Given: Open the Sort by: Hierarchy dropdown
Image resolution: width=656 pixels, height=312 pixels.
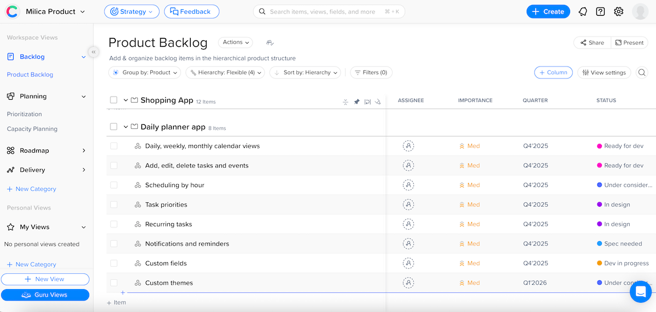Looking at the screenshot, I should [305, 73].
